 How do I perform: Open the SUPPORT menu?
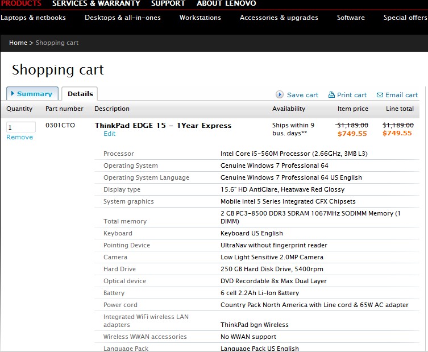tap(168, 3)
